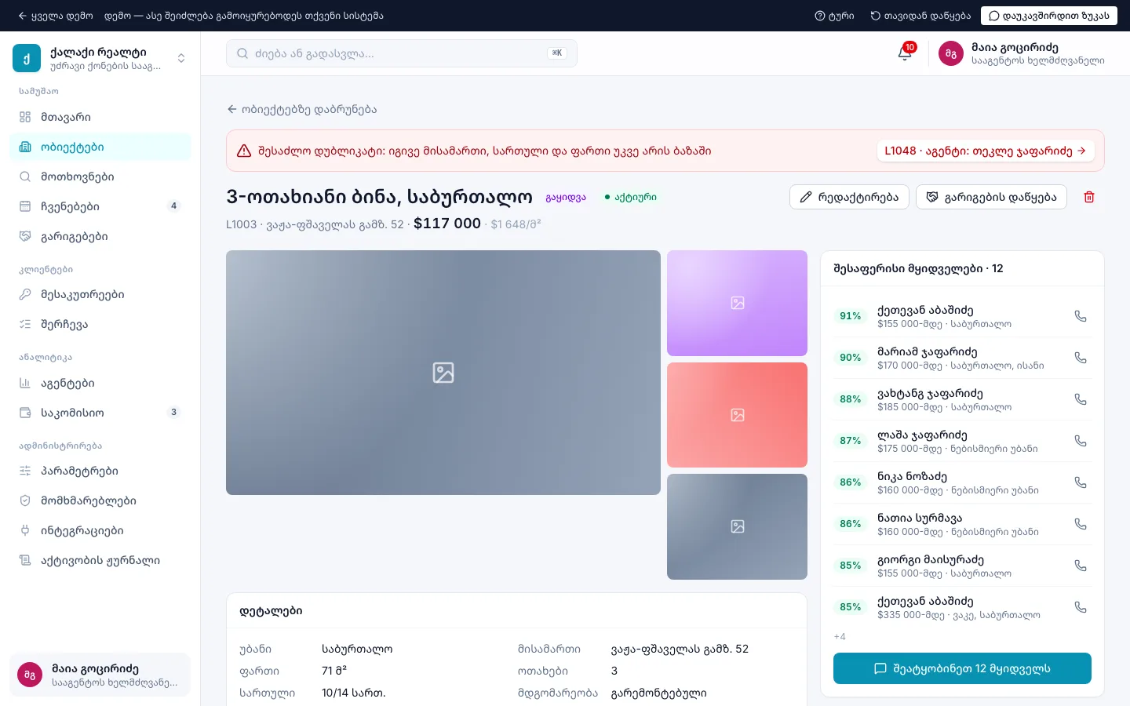
Task: Call ქეთევან აბაშიძე $155 000 phone icon
Action: [x=1081, y=316]
